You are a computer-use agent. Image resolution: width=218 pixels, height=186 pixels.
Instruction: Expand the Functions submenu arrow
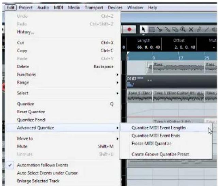point(117,75)
